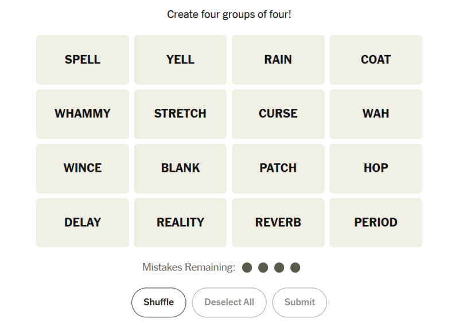Click the CURSE word tile
Viewport: 459px width, 331px height.
tap(278, 114)
